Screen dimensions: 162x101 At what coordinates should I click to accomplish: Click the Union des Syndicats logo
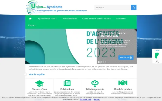point(56,8)
